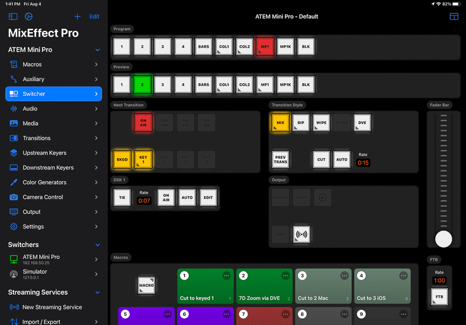Click DSK 1 EDIT button
466x325 pixels.
click(208, 198)
